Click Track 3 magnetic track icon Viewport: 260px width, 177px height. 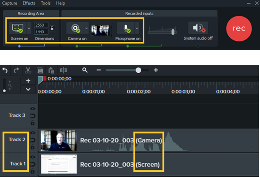(32, 116)
